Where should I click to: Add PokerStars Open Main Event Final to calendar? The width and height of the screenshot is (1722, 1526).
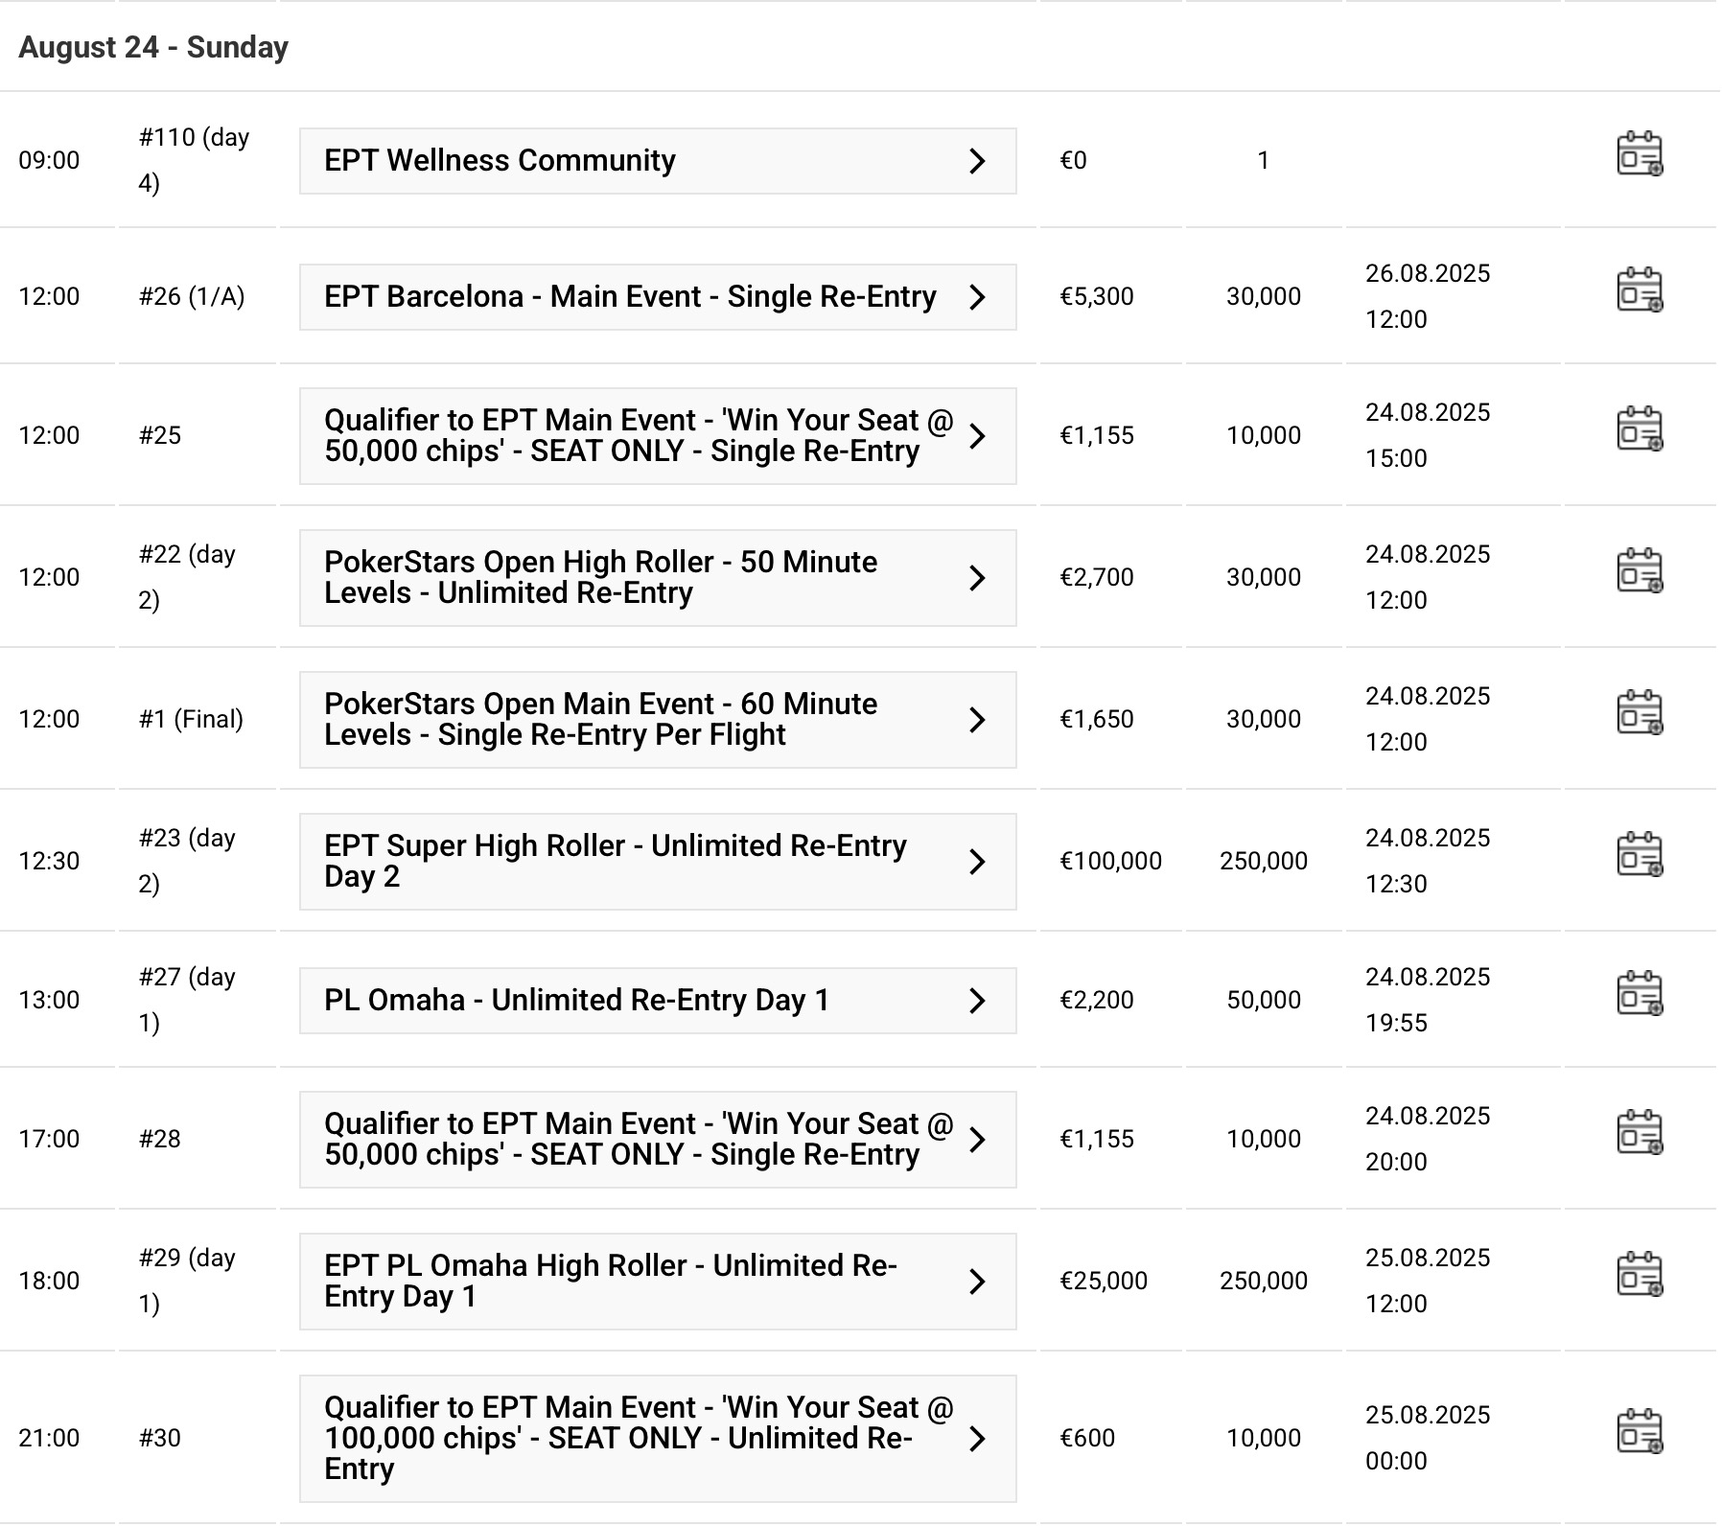pos(1640,713)
